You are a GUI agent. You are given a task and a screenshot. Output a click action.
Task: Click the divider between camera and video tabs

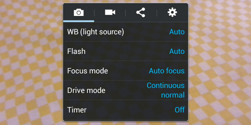click(x=94, y=13)
